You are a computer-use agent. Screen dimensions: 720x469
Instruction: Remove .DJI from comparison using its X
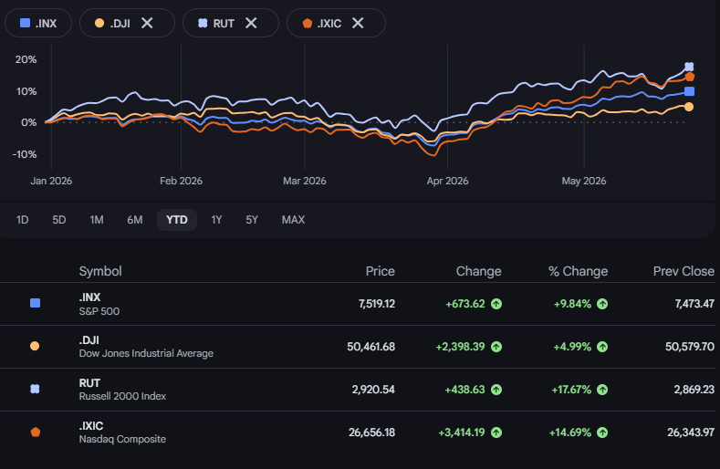[x=147, y=23]
